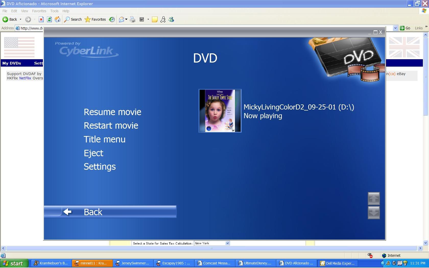Switch to Escapay1985 taskbar window
The width and height of the screenshot is (429, 268).
(x=174, y=263)
